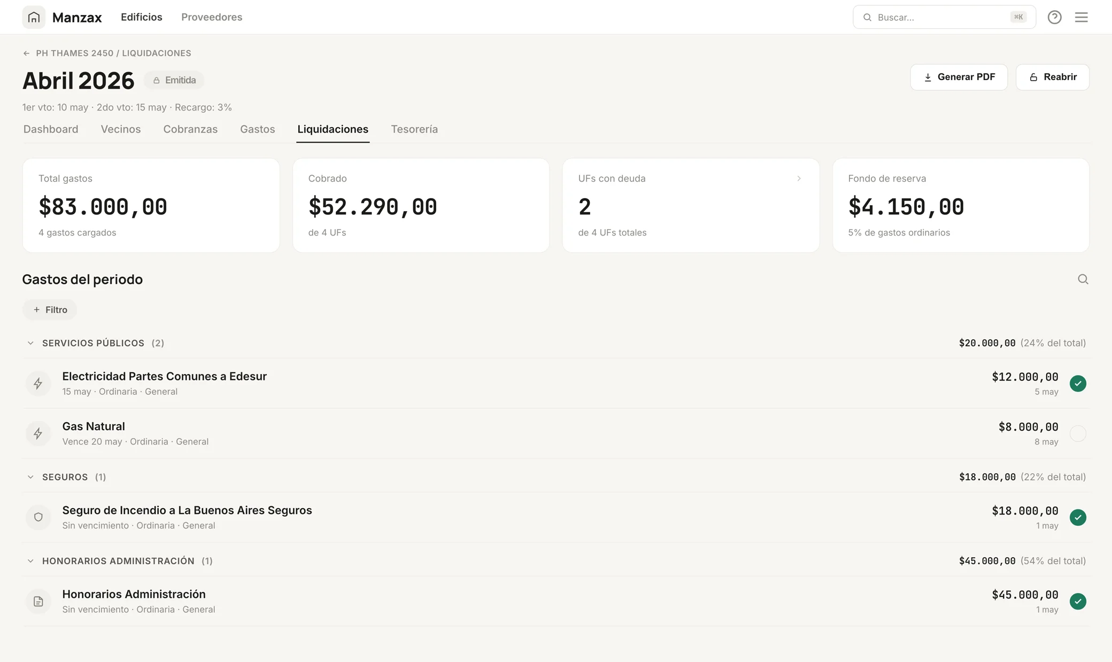Click the back arrow in breadcrumb
The width and height of the screenshot is (1112, 662).
click(26, 53)
